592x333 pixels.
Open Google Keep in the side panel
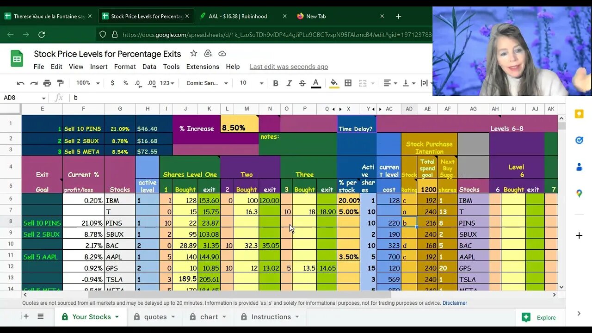(x=579, y=114)
